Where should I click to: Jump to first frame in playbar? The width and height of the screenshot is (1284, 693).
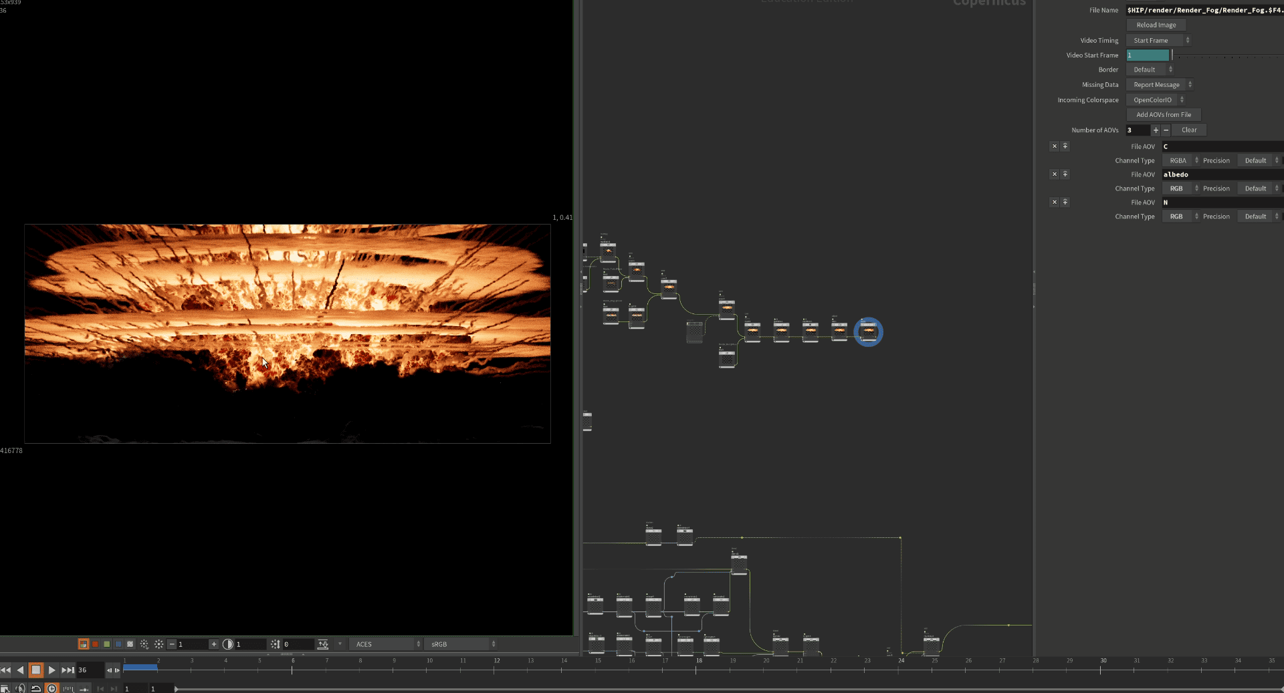pos(6,670)
